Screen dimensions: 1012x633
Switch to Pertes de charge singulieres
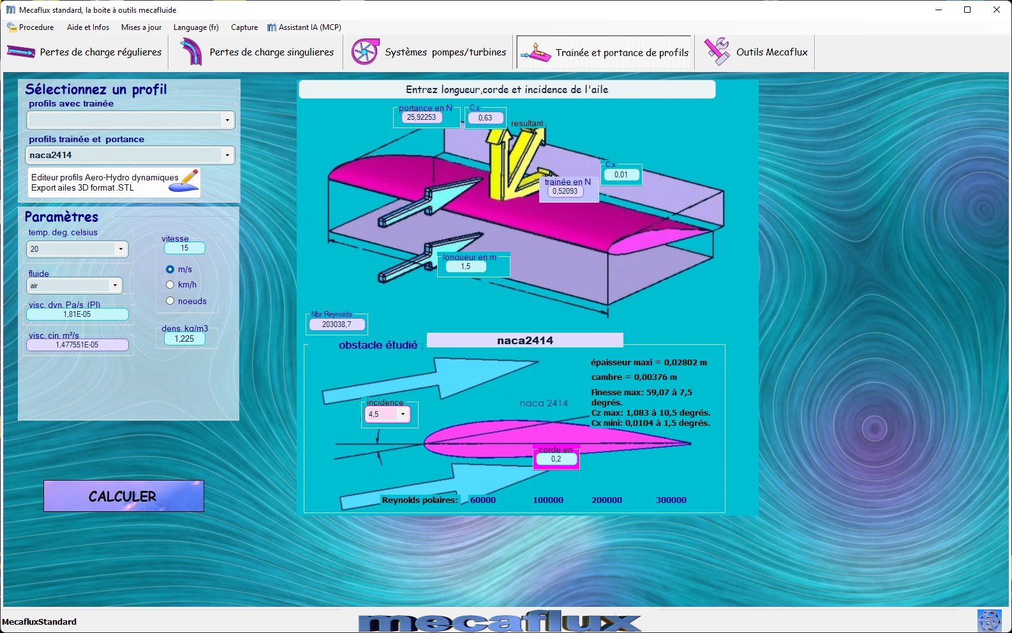pyautogui.click(x=257, y=52)
